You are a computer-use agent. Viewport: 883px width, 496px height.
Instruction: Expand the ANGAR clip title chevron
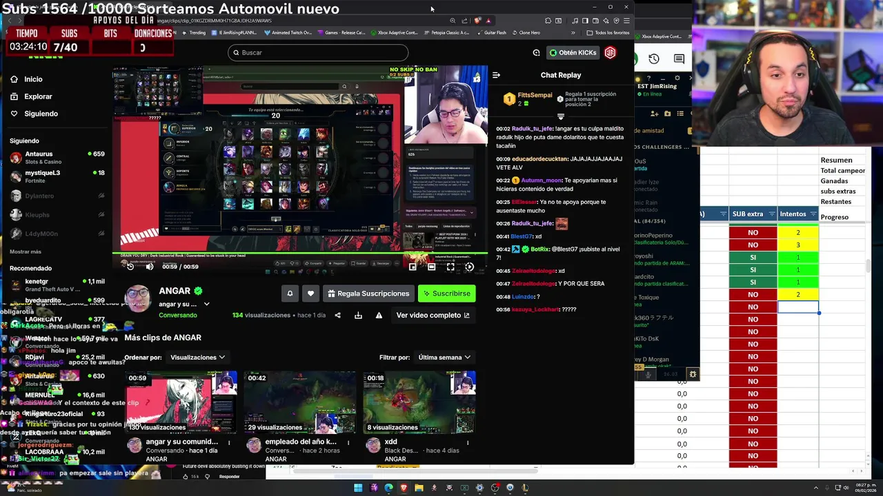coord(206,304)
